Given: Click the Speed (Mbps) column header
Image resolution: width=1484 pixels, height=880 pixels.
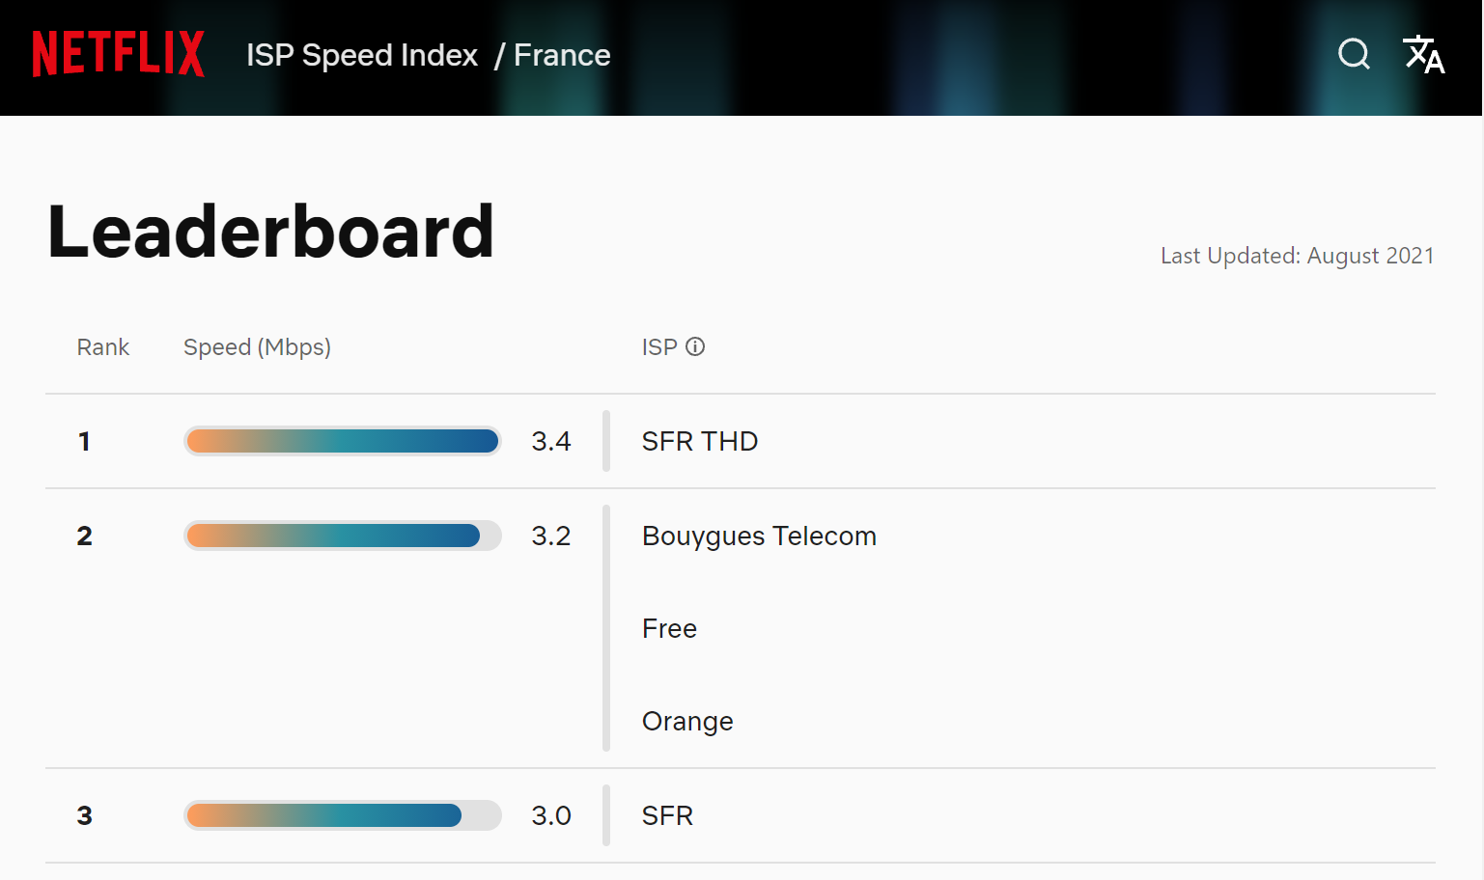Looking at the screenshot, I should click(x=257, y=347).
